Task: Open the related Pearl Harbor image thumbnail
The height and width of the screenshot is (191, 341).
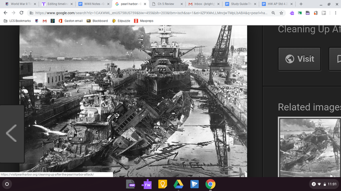Action: point(310,147)
